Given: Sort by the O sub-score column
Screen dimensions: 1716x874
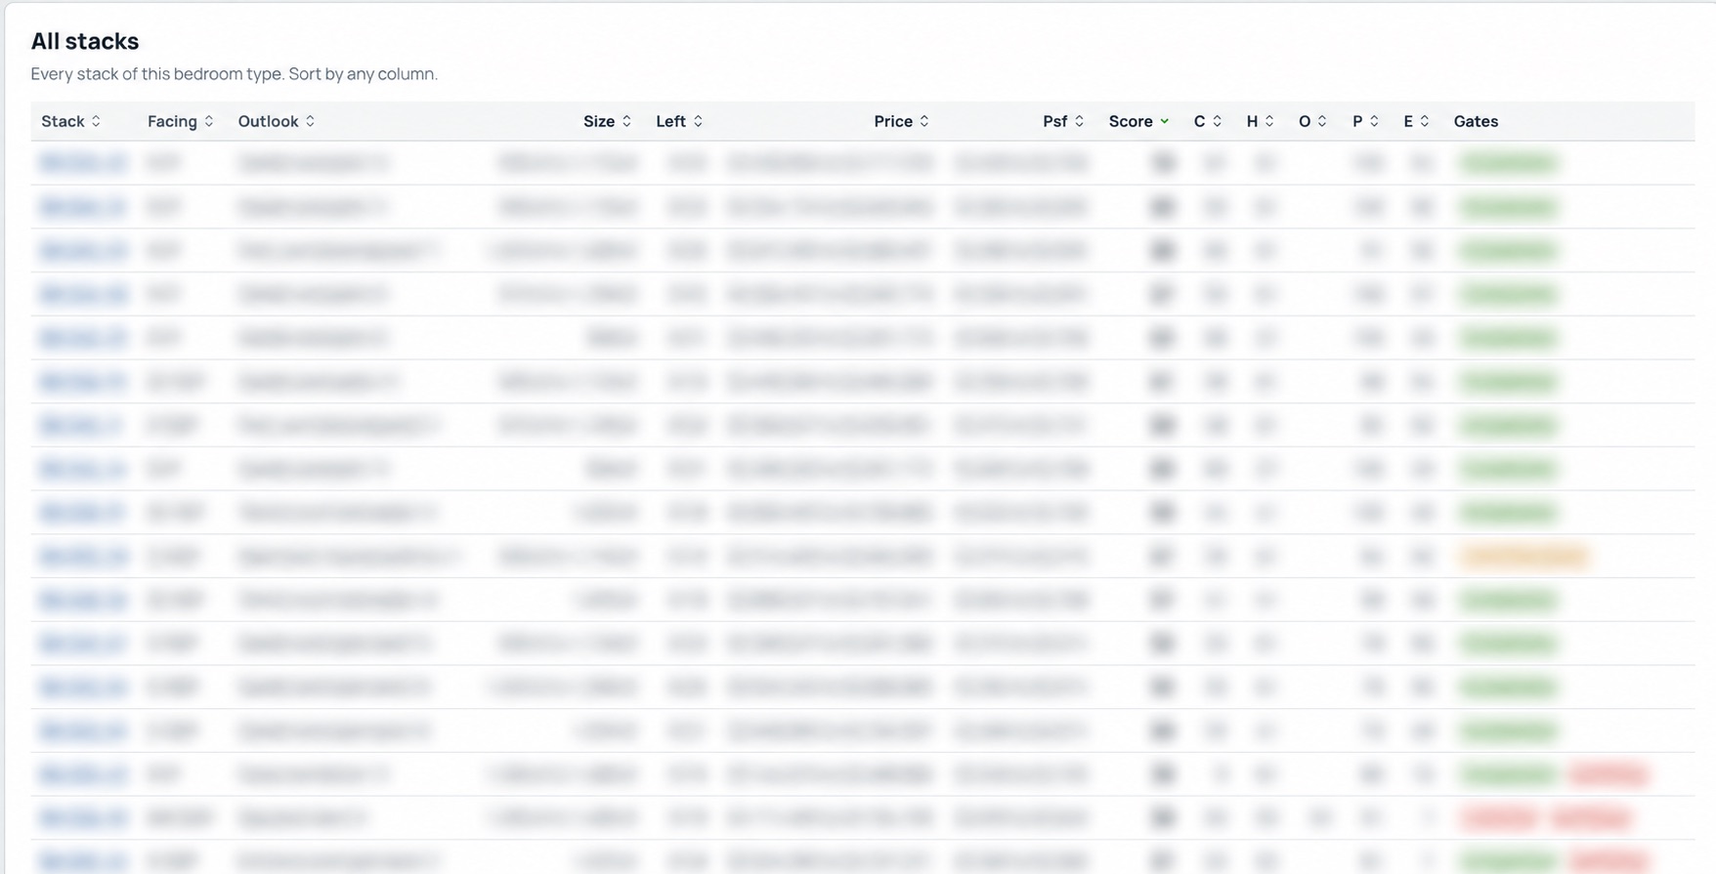Looking at the screenshot, I should coord(1312,121).
